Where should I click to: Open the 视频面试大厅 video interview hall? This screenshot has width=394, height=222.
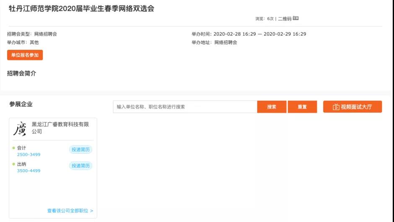pos(352,107)
